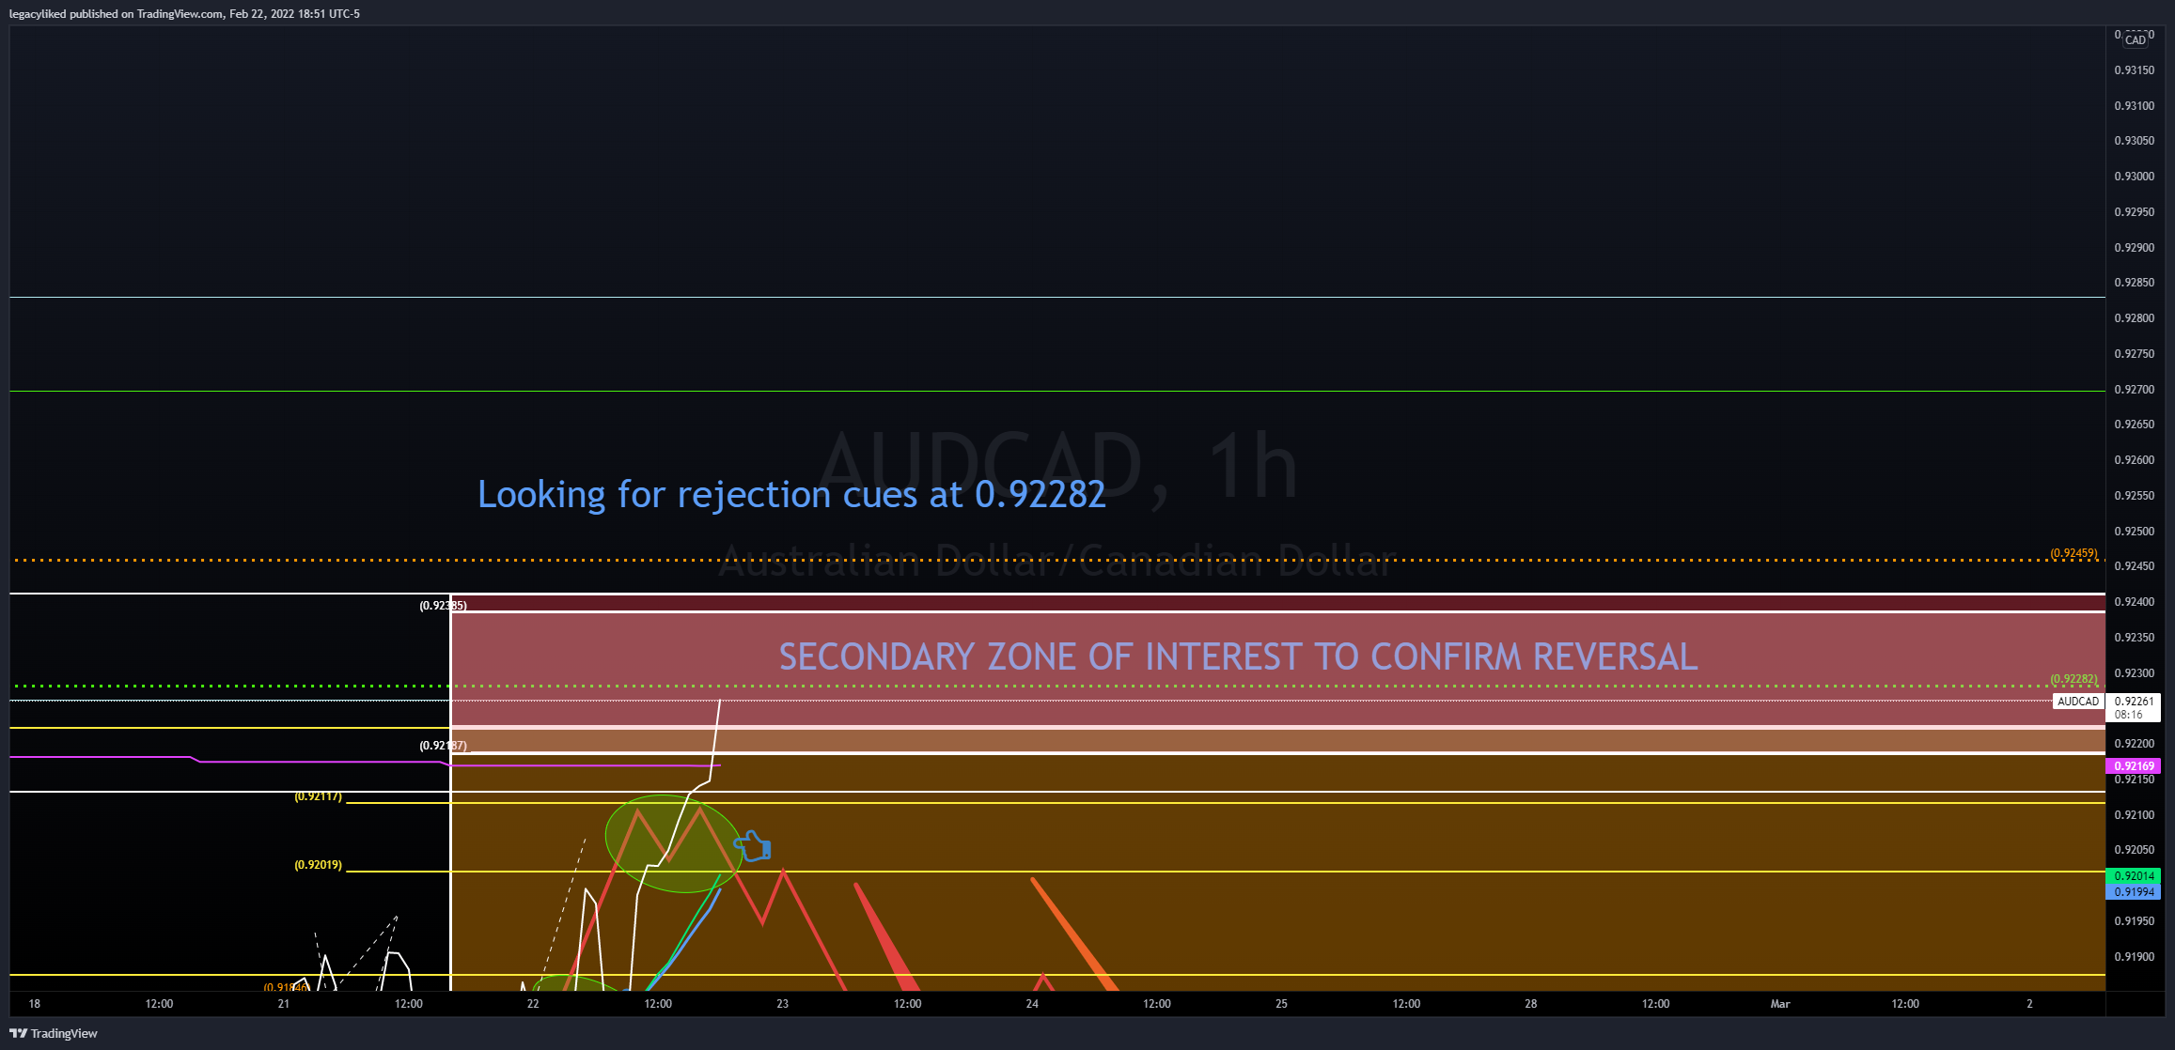The image size is (2175, 1050).
Task: Click the green (0.92282) level label
Action: tap(2073, 679)
